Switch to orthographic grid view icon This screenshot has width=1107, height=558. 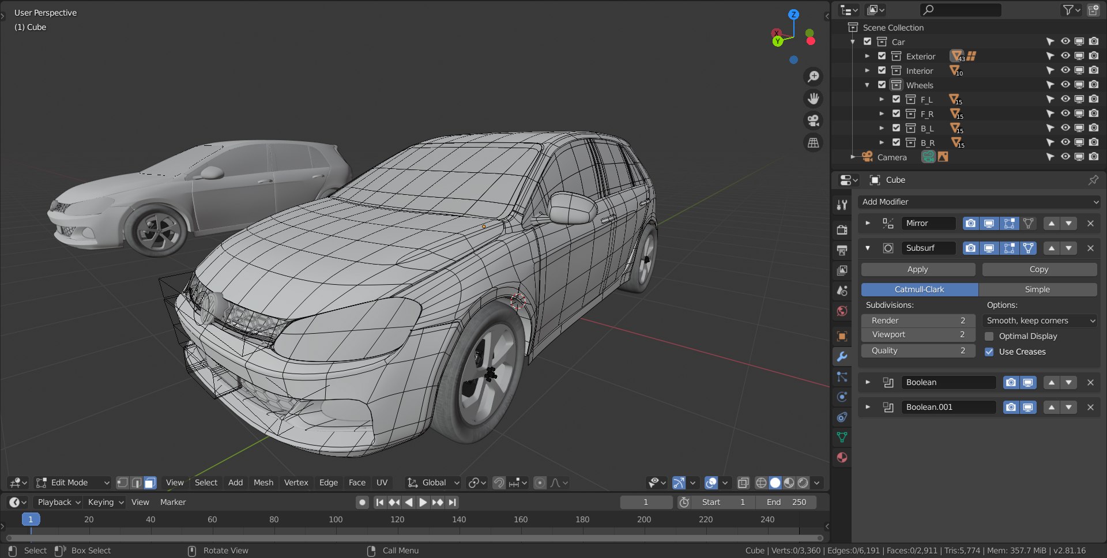(814, 142)
